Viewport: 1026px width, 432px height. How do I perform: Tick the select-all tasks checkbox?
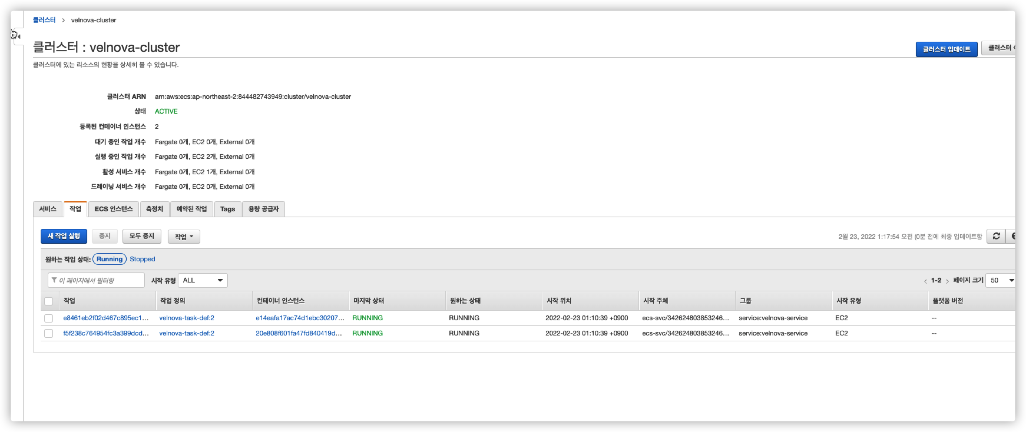point(49,301)
